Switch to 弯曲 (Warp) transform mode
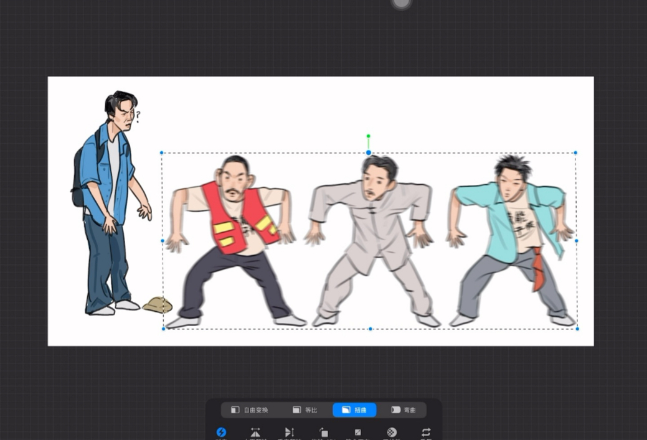Image resolution: width=647 pixels, height=440 pixels. click(x=403, y=410)
